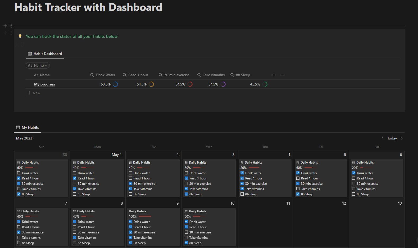Click the callout text about tracking habits
Viewport: 418px width, 248px height.
pyautogui.click(x=72, y=36)
